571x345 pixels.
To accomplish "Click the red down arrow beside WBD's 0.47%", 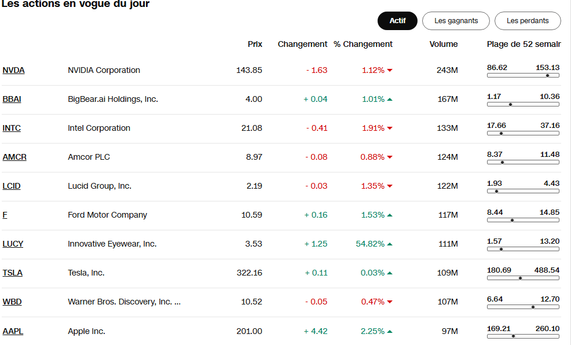I will [390, 302].
